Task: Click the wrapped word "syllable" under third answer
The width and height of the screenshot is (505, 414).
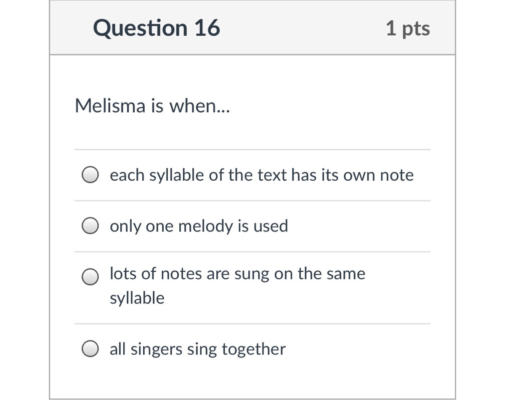Action: (x=137, y=298)
